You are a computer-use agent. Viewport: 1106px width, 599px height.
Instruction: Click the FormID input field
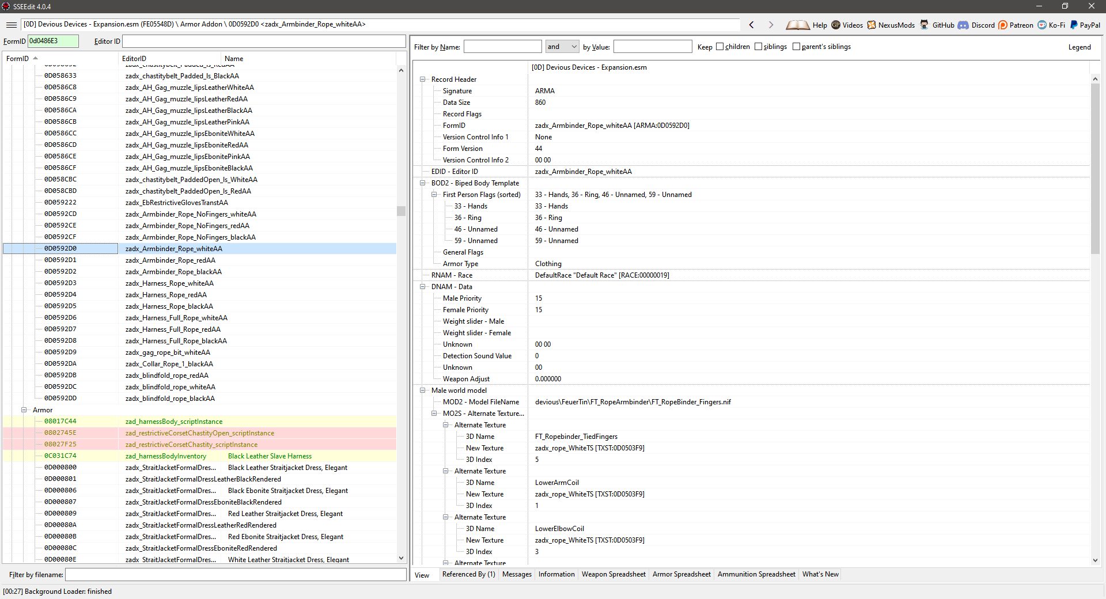click(x=53, y=41)
